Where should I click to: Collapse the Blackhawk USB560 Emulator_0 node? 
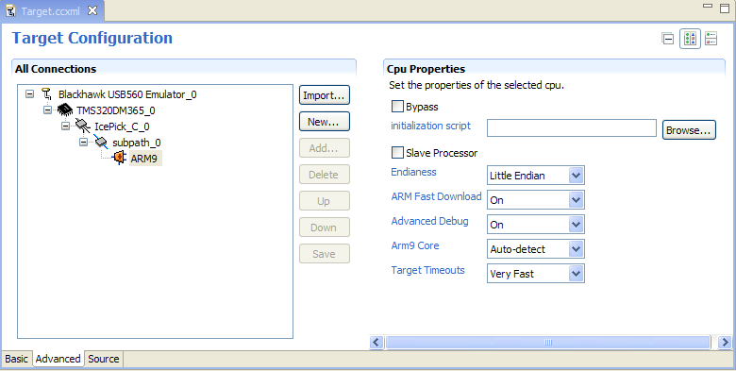pos(29,93)
